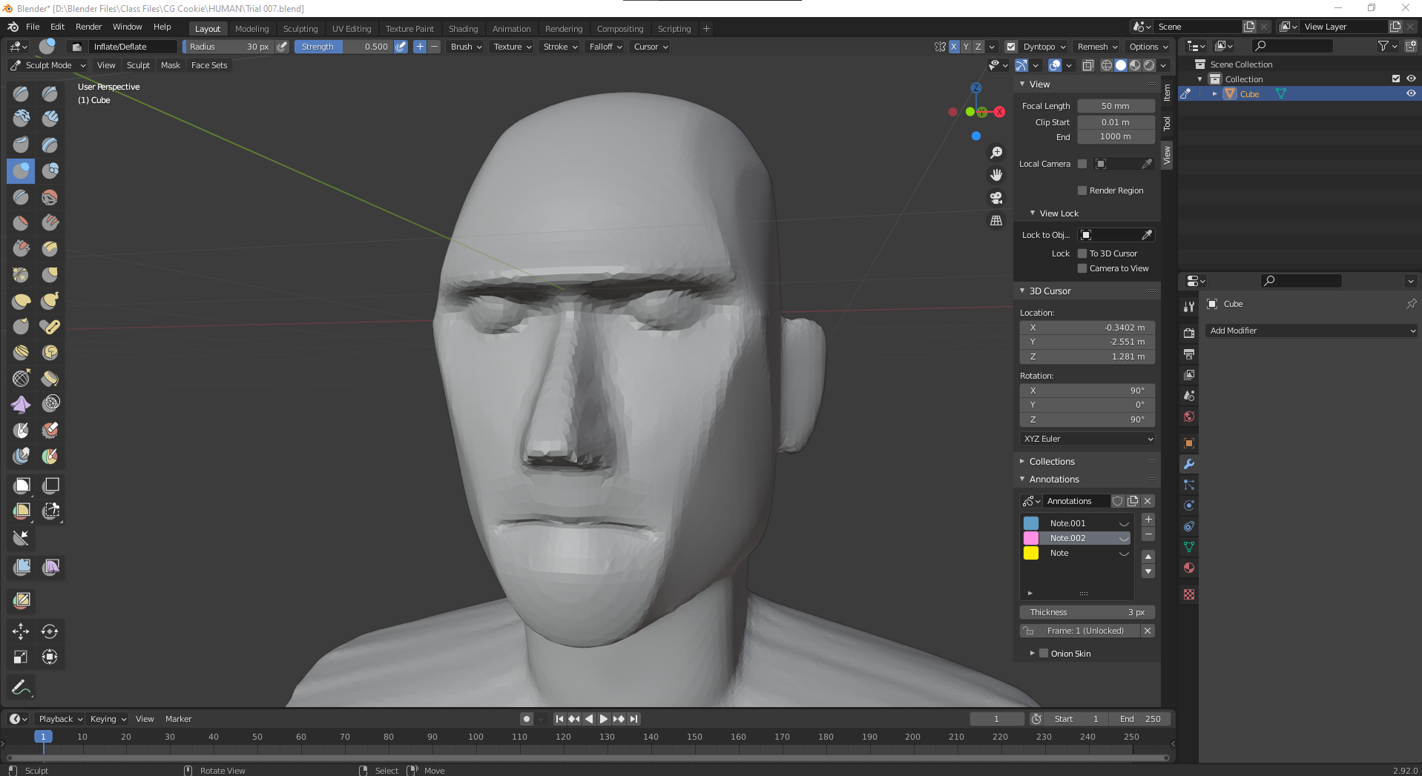Select the Draw brush tool

(21, 94)
